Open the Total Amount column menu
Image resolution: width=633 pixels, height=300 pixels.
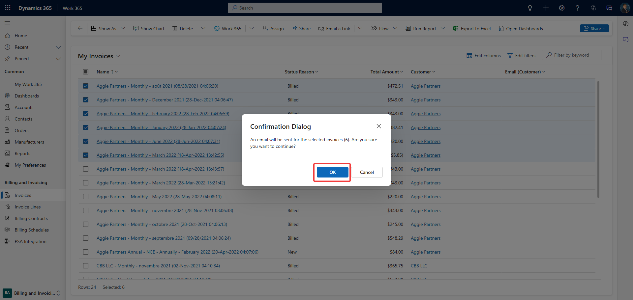point(387,72)
